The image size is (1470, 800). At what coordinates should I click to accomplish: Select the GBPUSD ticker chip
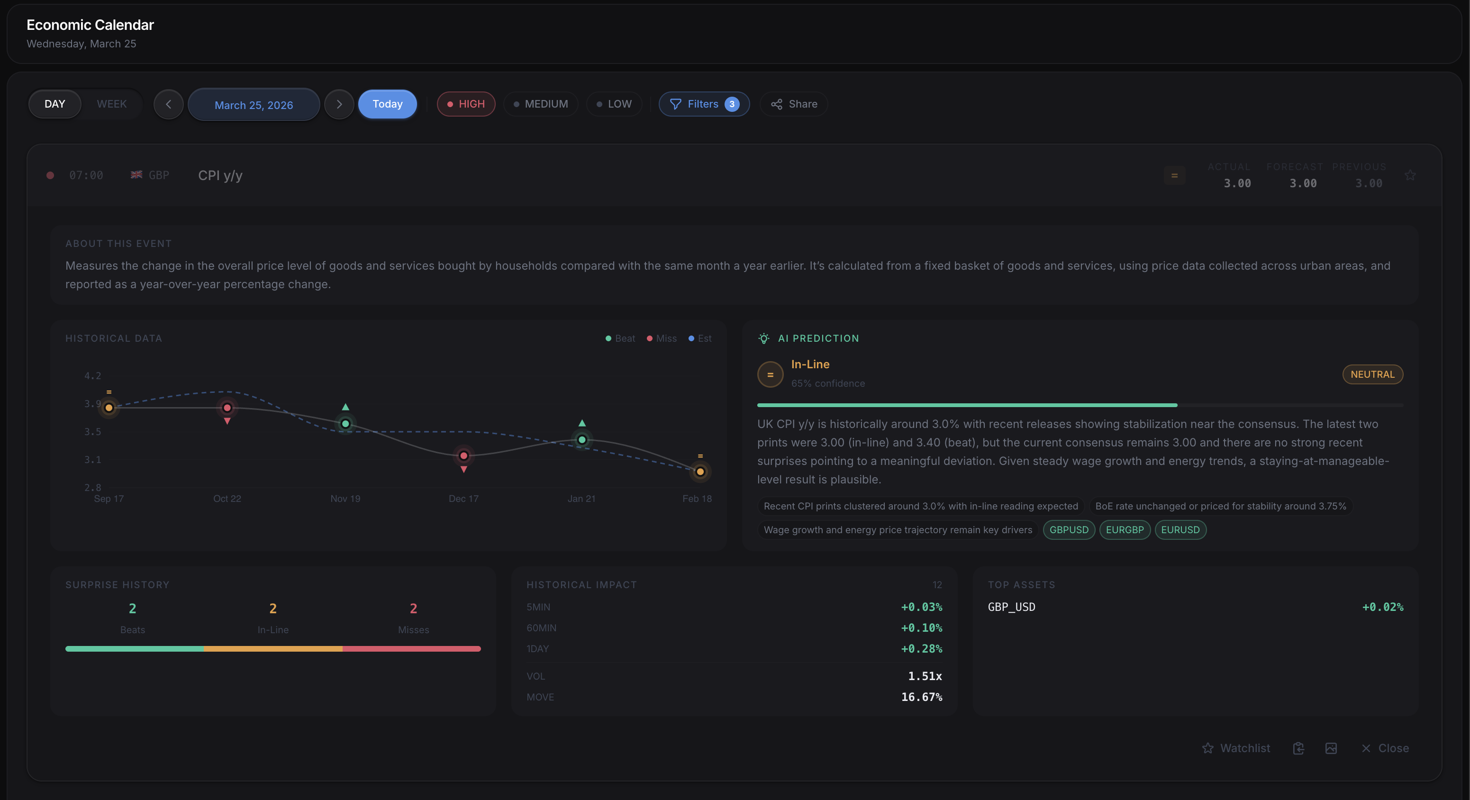coord(1069,529)
